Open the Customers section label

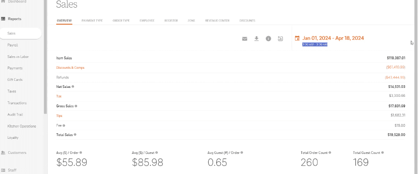click(17, 153)
